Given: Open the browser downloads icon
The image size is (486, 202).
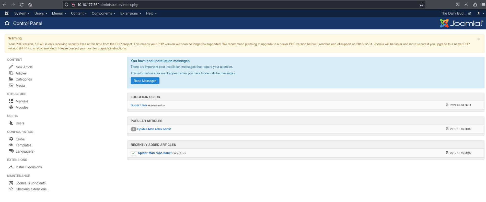Looking at the screenshot, I should coord(466,5).
